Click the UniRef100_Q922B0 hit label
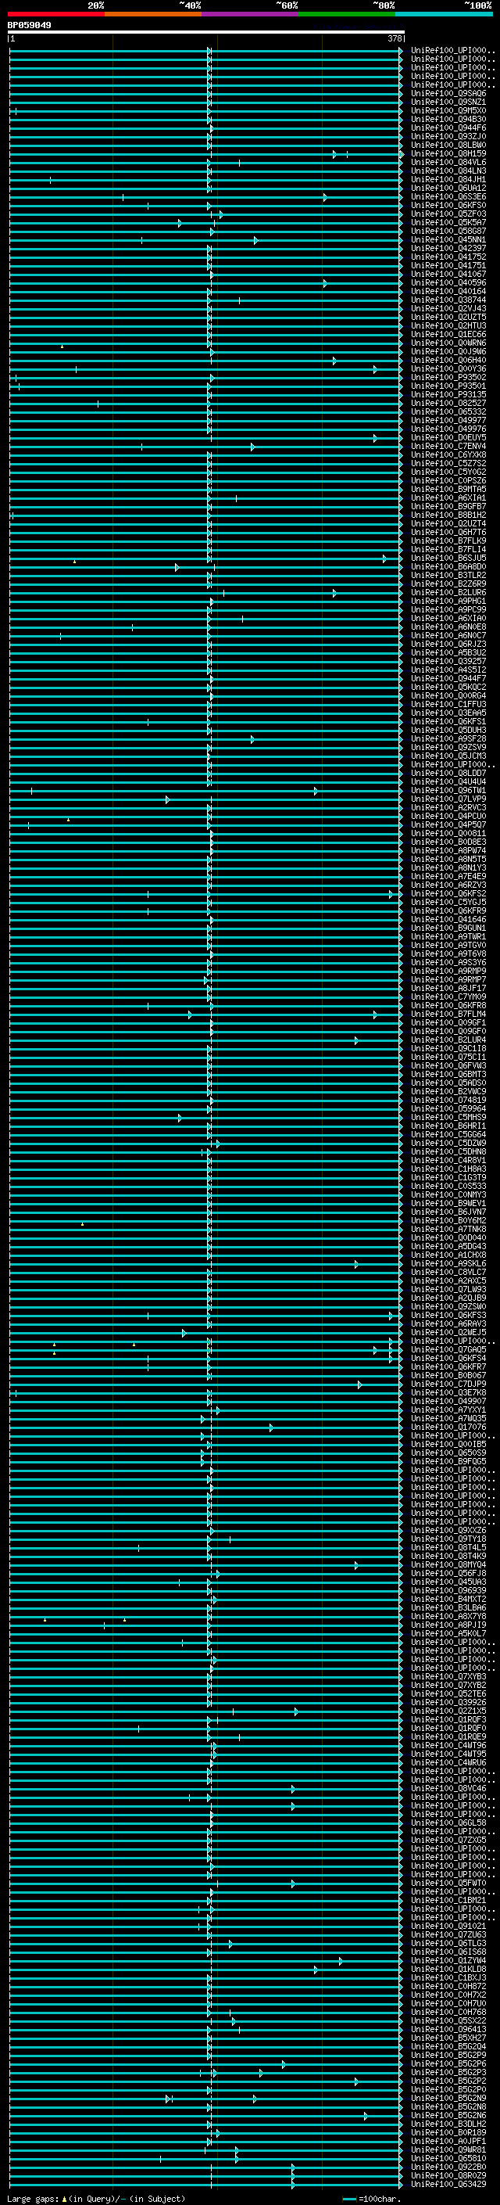 tap(448, 2167)
